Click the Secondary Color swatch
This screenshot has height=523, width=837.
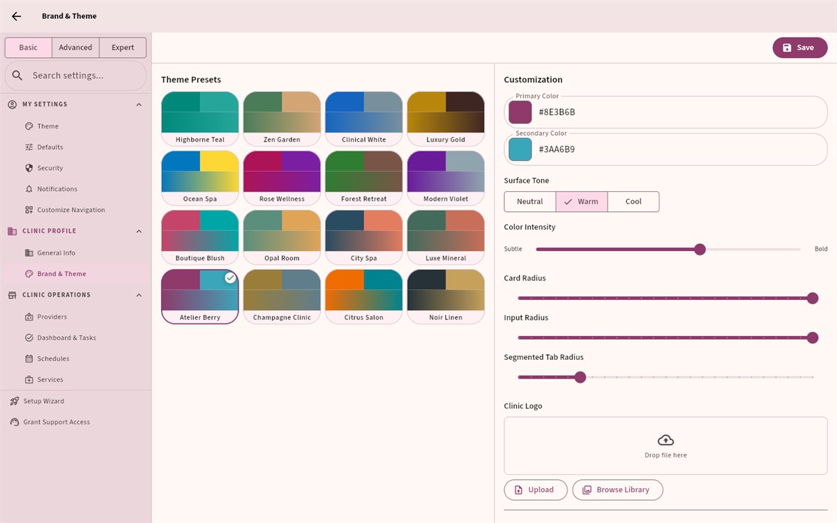[x=520, y=149]
